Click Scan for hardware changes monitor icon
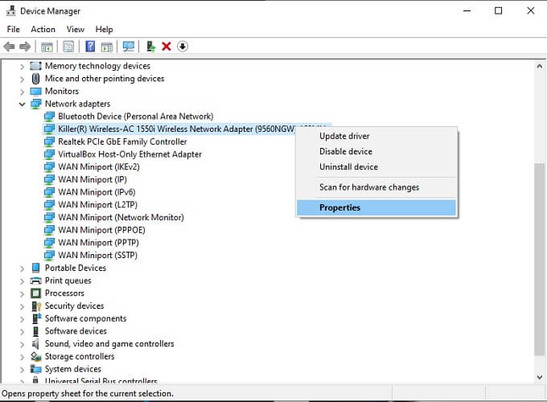Image resolution: width=547 pixels, height=402 pixels. (129, 47)
